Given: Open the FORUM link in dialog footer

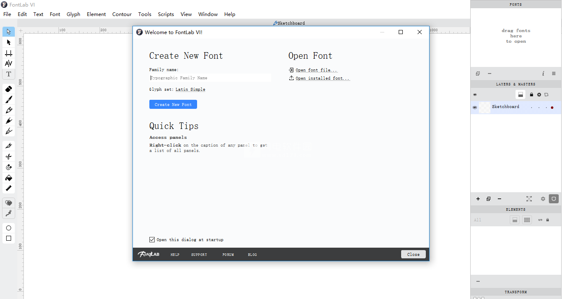Looking at the screenshot, I should [228, 255].
